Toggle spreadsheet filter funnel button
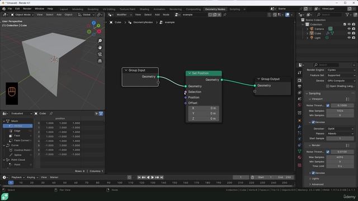Image resolution: width=358 pixels, height=201 pixels. (x=101, y=113)
